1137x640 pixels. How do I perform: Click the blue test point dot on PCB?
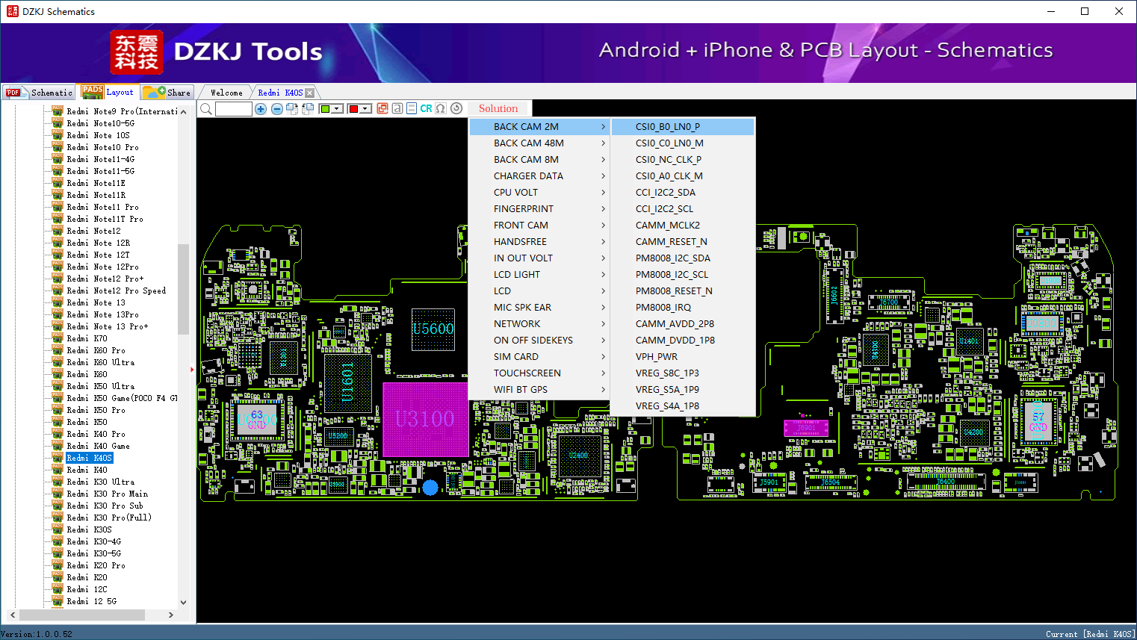(430, 488)
